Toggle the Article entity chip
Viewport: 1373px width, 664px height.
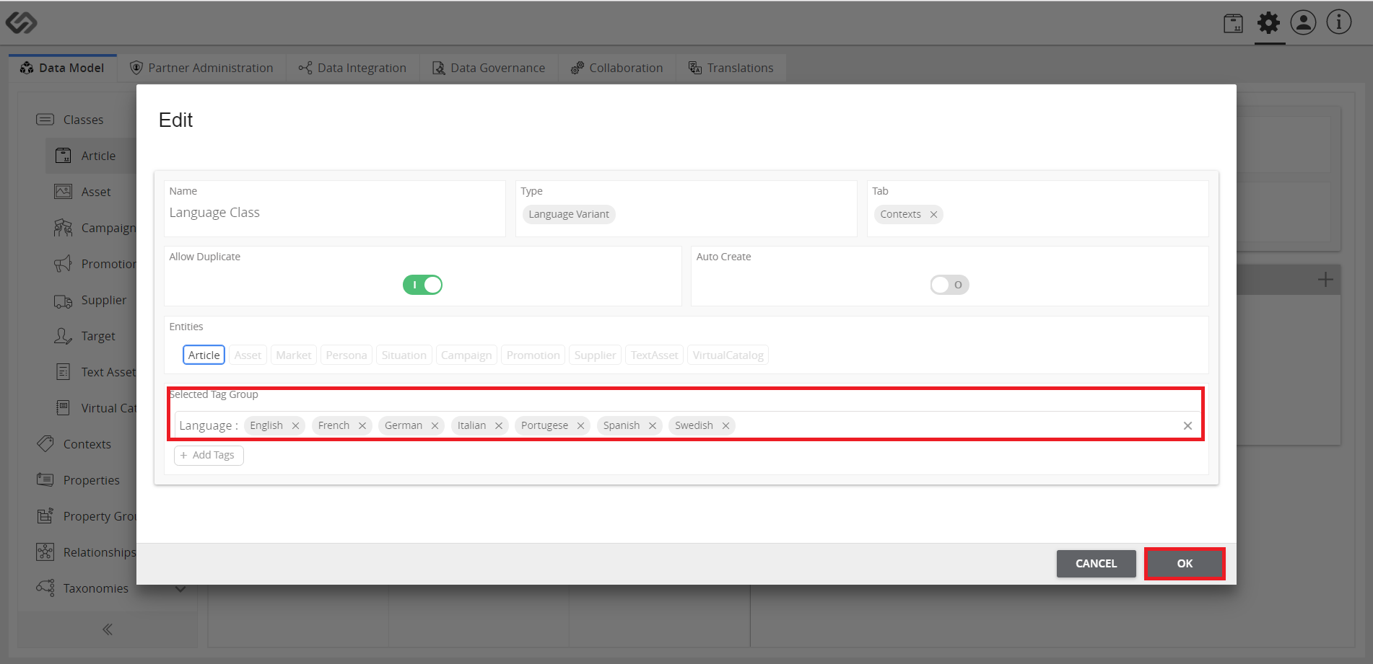point(204,355)
